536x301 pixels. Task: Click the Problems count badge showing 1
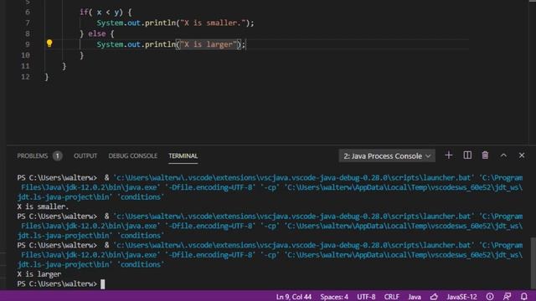tap(58, 156)
